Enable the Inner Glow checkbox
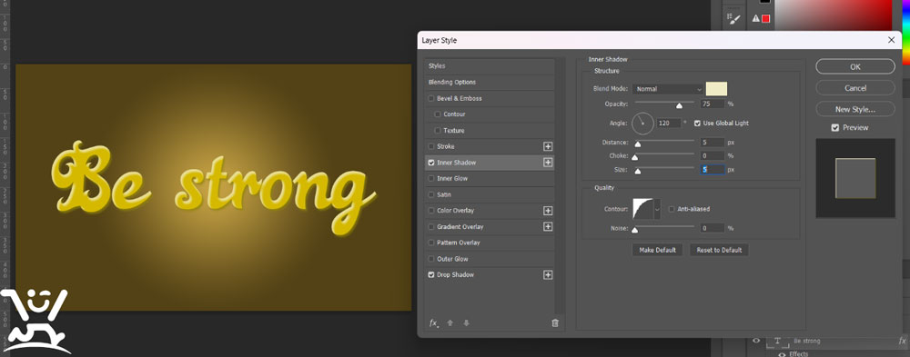Image resolution: width=910 pixels, height=357 pixels. pos(431,178)
